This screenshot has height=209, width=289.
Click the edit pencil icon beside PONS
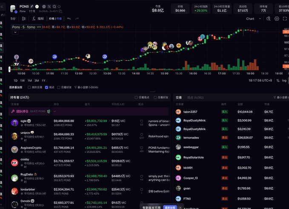click(x=32, y=6)
